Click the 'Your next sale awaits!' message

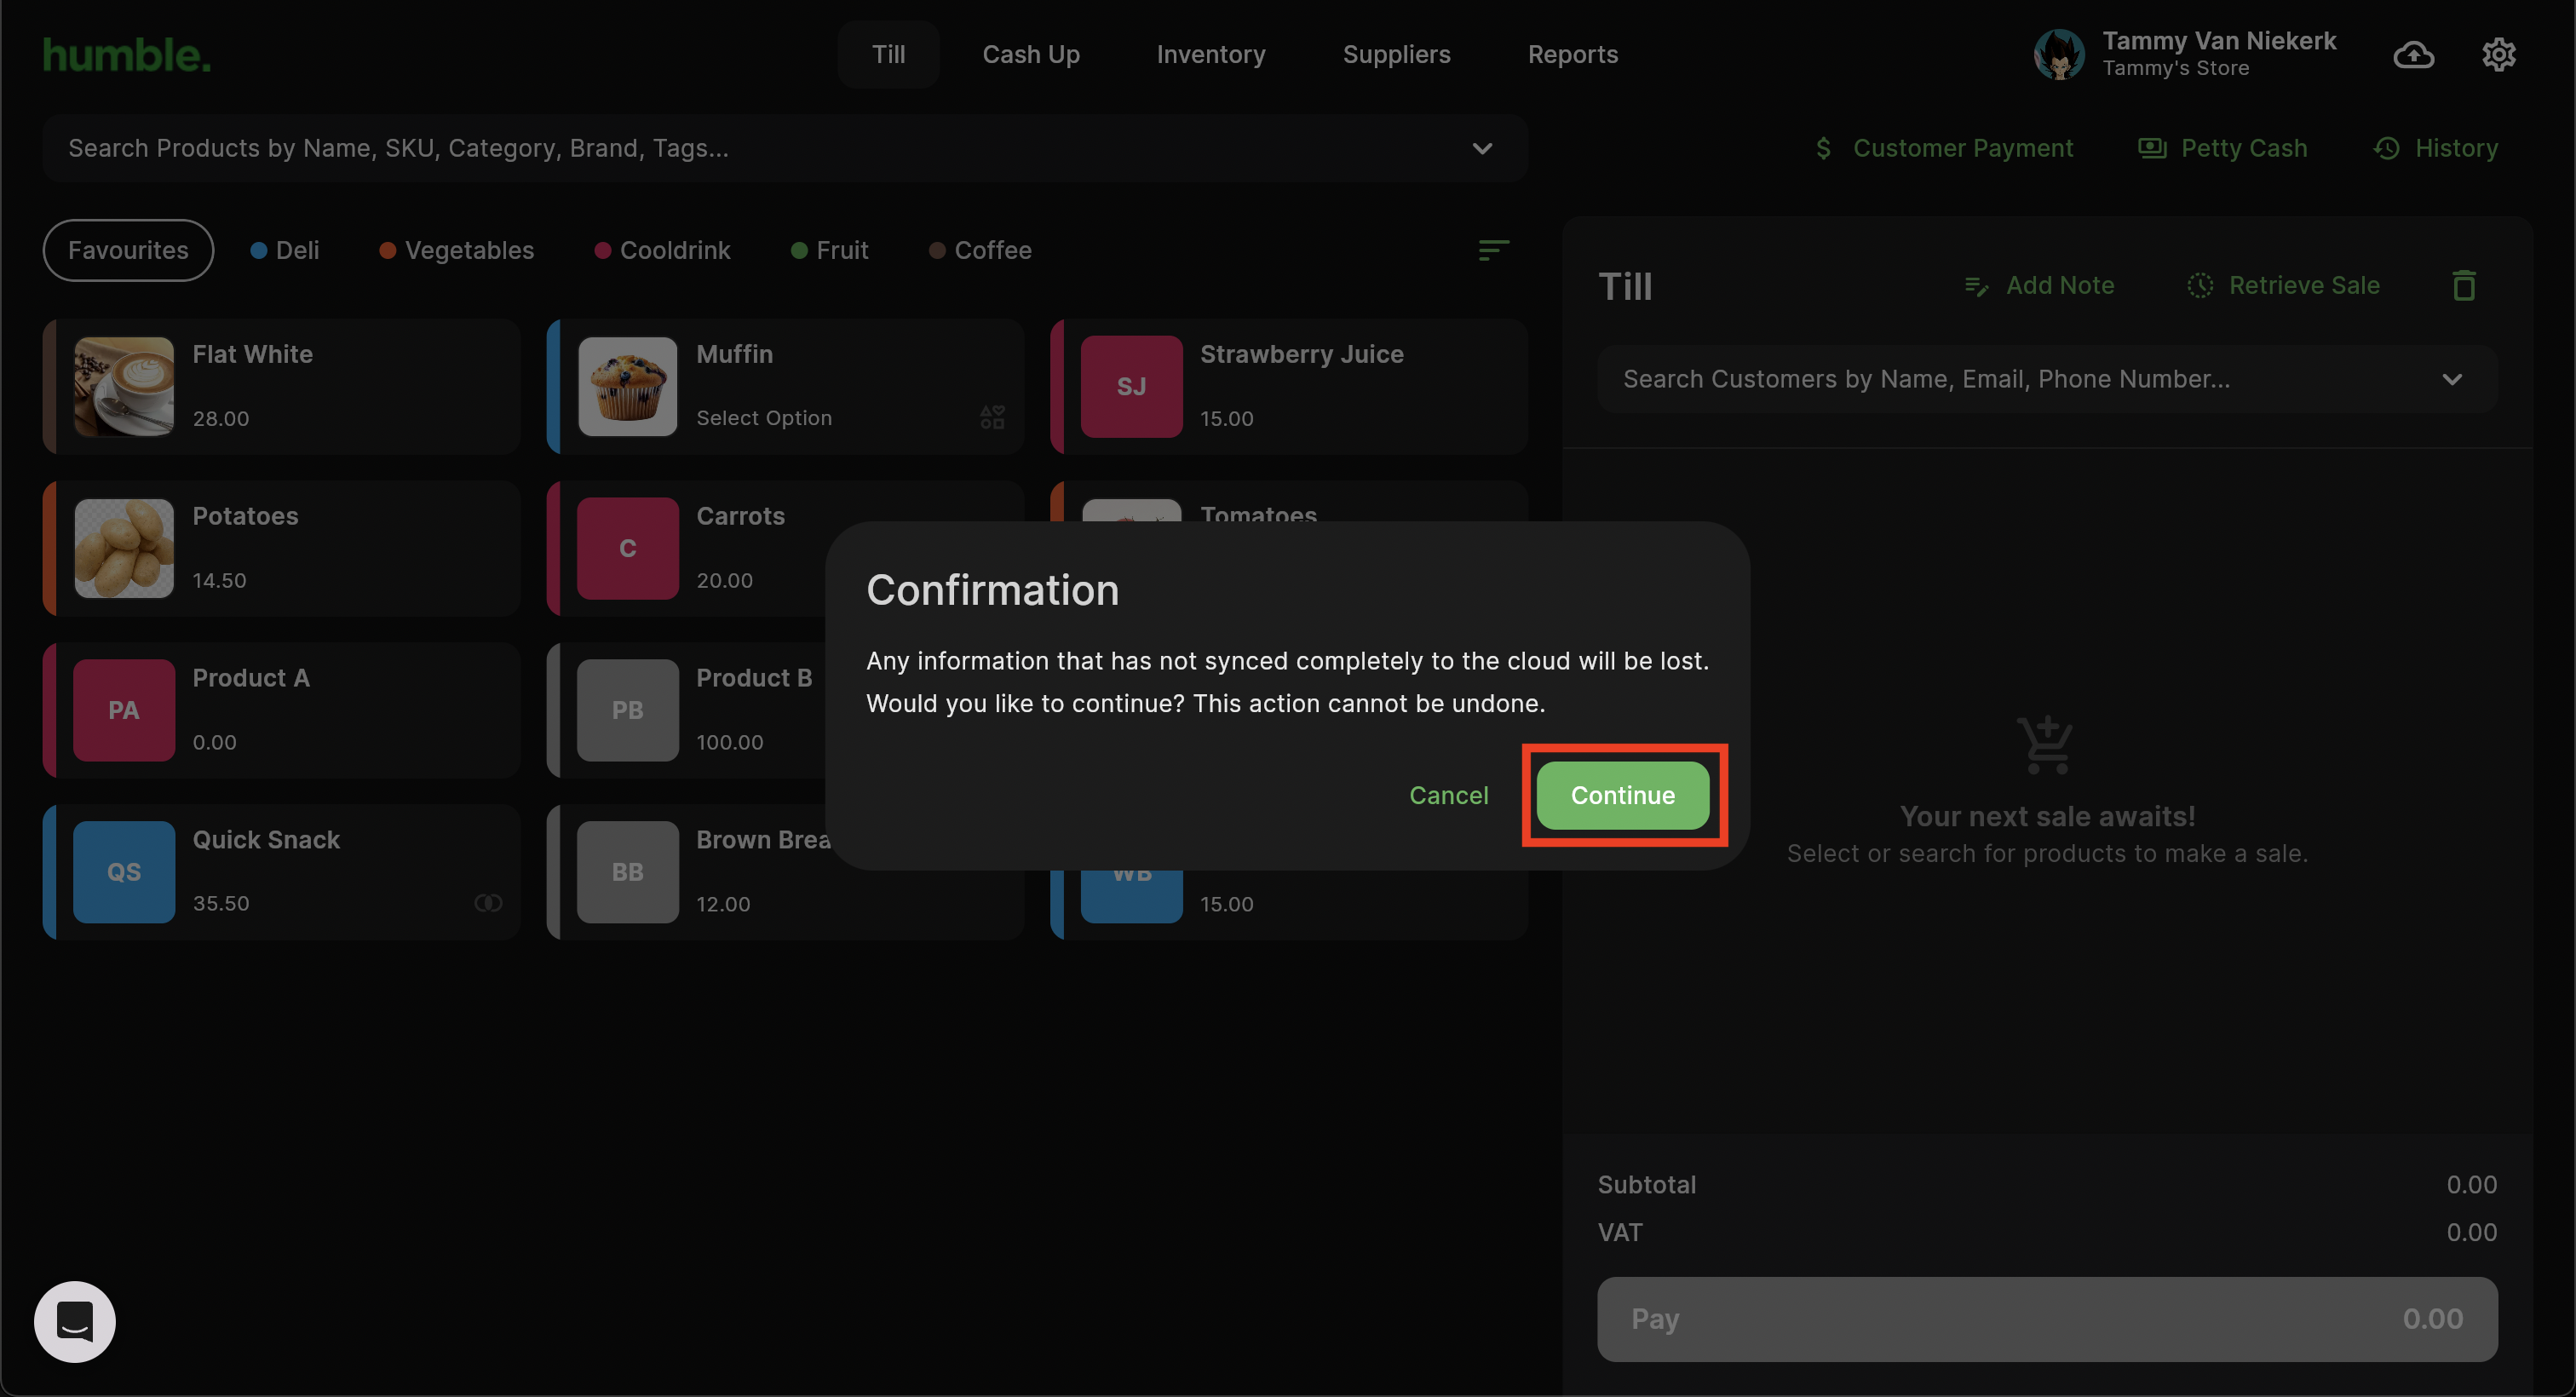coord(2046,816)
